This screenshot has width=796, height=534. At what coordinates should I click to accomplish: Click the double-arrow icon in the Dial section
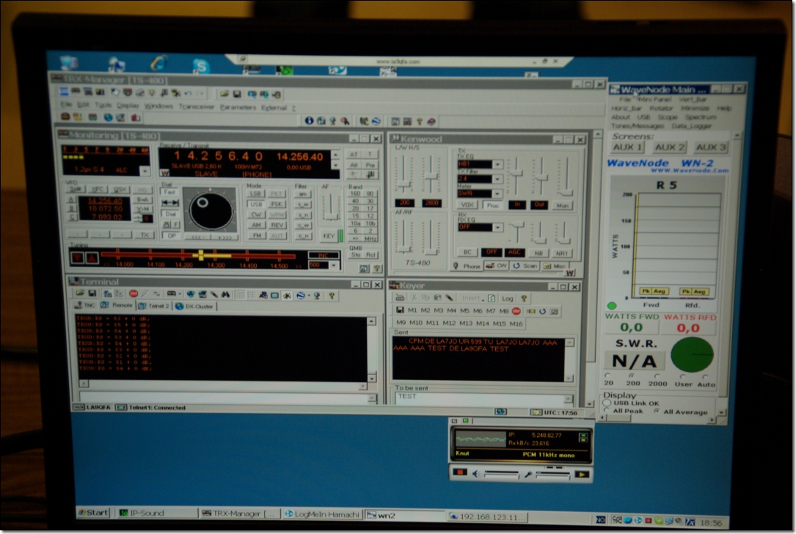(169, 202)
